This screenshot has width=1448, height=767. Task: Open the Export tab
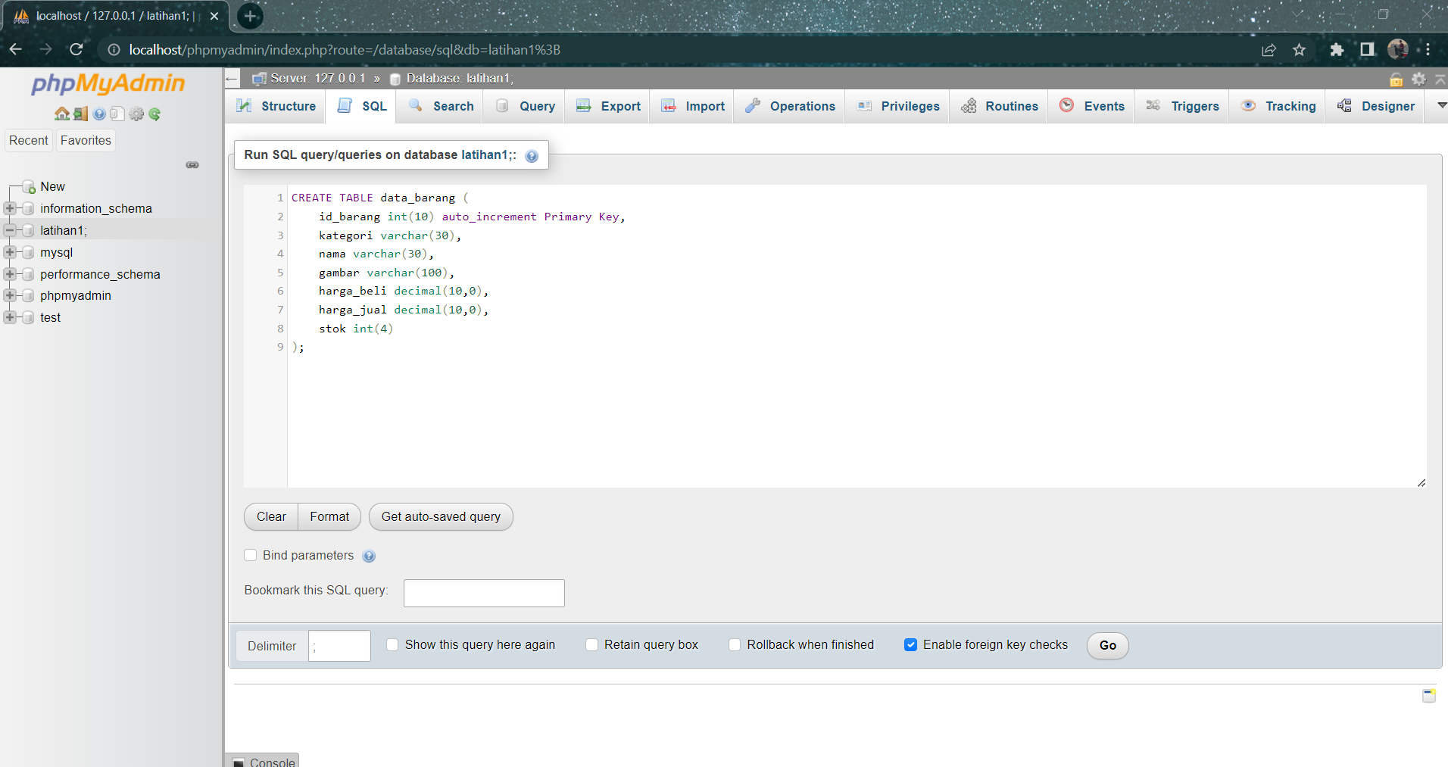tap(619, 106)
